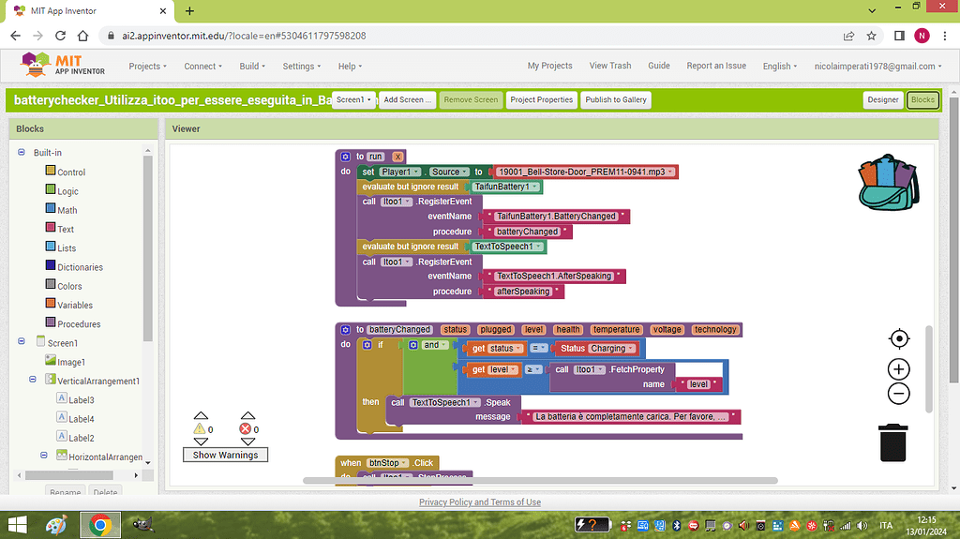
Task: Switch to the Designer view
Action: tap(882, 99)
